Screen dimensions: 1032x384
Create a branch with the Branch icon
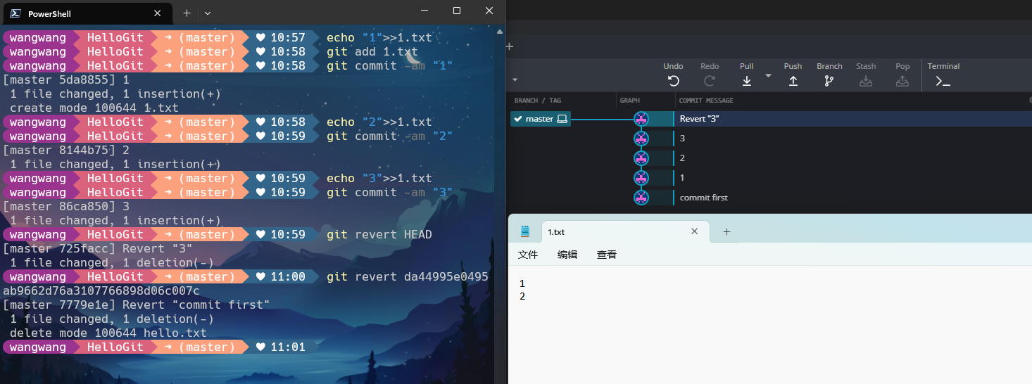[x=829, y=81]
